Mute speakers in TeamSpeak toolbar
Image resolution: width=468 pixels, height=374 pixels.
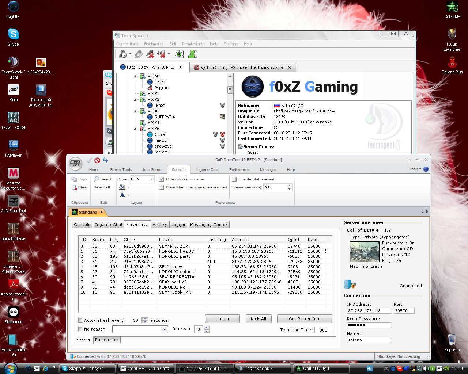click(161, 54)
